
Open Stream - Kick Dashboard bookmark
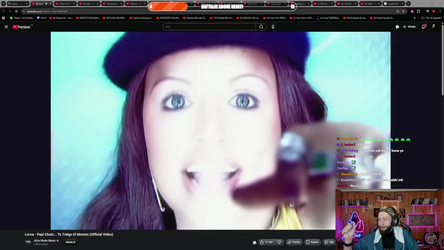click(22, 18)
